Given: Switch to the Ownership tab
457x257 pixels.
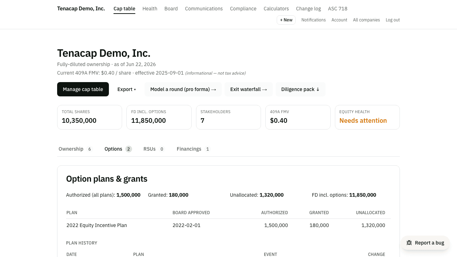Looking at the screenshot, I should pos(75,149).
